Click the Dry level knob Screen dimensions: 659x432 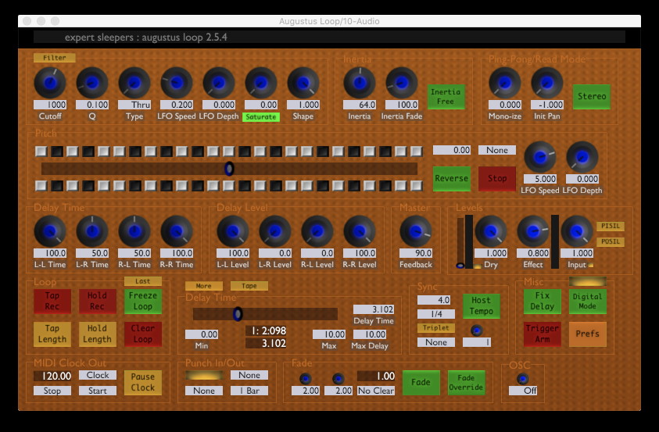coord(490,231)
